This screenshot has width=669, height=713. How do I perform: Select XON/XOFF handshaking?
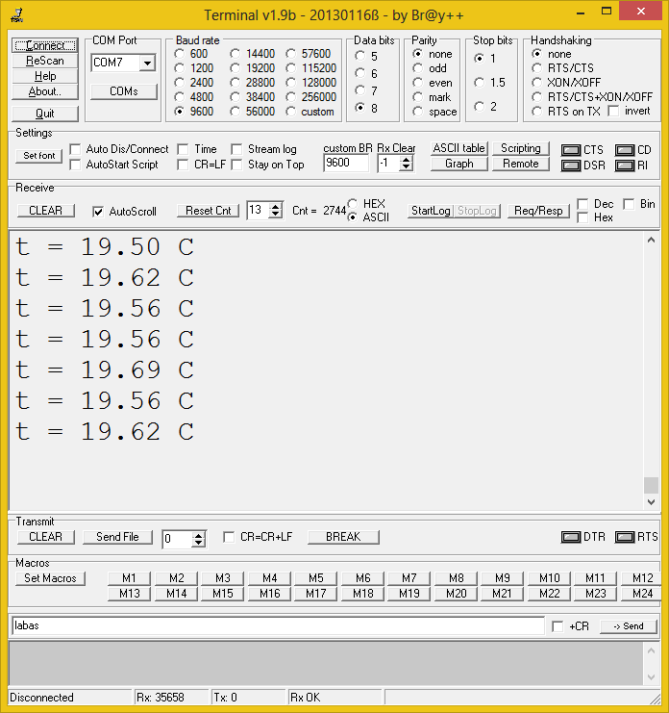(x=537, y=83)
